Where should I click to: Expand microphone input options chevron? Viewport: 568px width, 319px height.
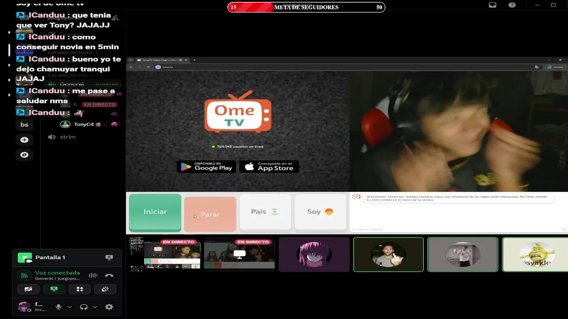tap(70, 307)
